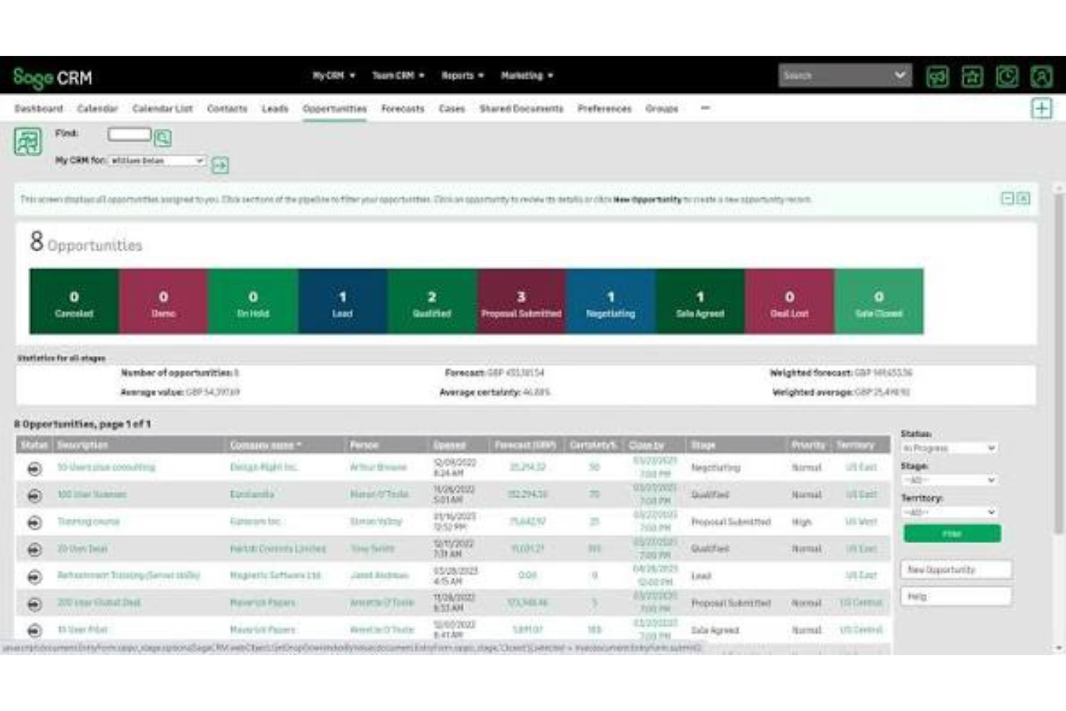The height and width of the screenshot is (711, 1066).
Task: Open the 200 User Global Deal link
Action: pyautogui.click(x=99, y=603)
